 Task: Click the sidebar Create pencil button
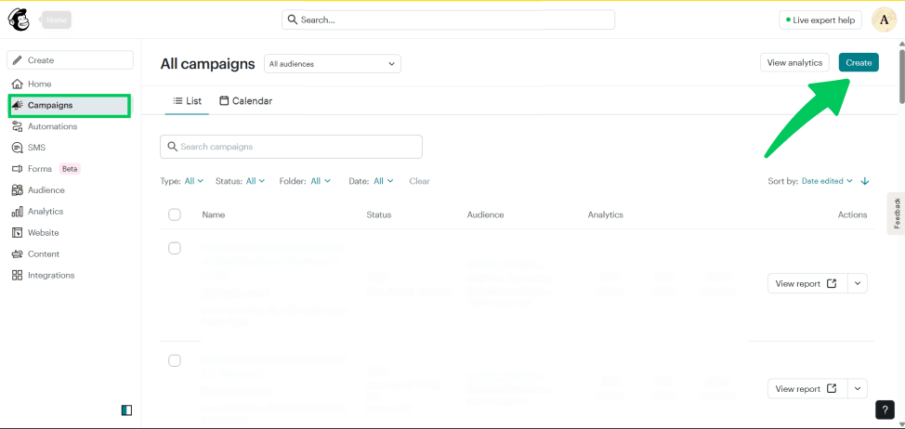click(70, 60)
